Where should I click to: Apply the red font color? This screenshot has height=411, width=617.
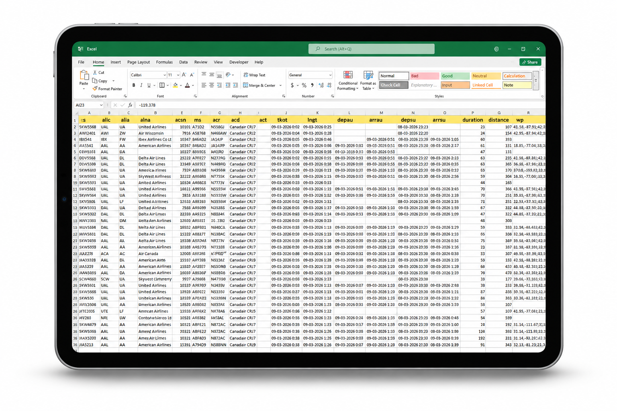pos(187,85)
